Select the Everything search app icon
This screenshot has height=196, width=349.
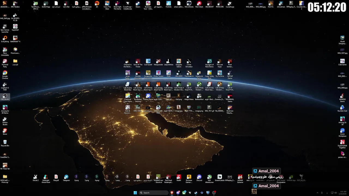point(5,39)
